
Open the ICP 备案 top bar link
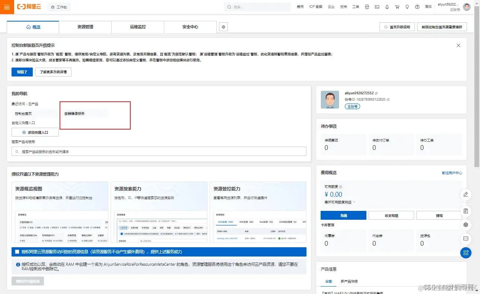tap(316, 7)
